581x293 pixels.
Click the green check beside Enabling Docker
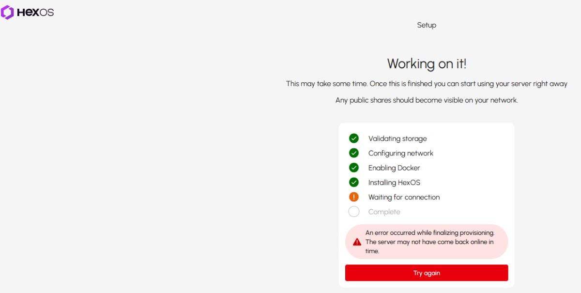coord(354,168)
